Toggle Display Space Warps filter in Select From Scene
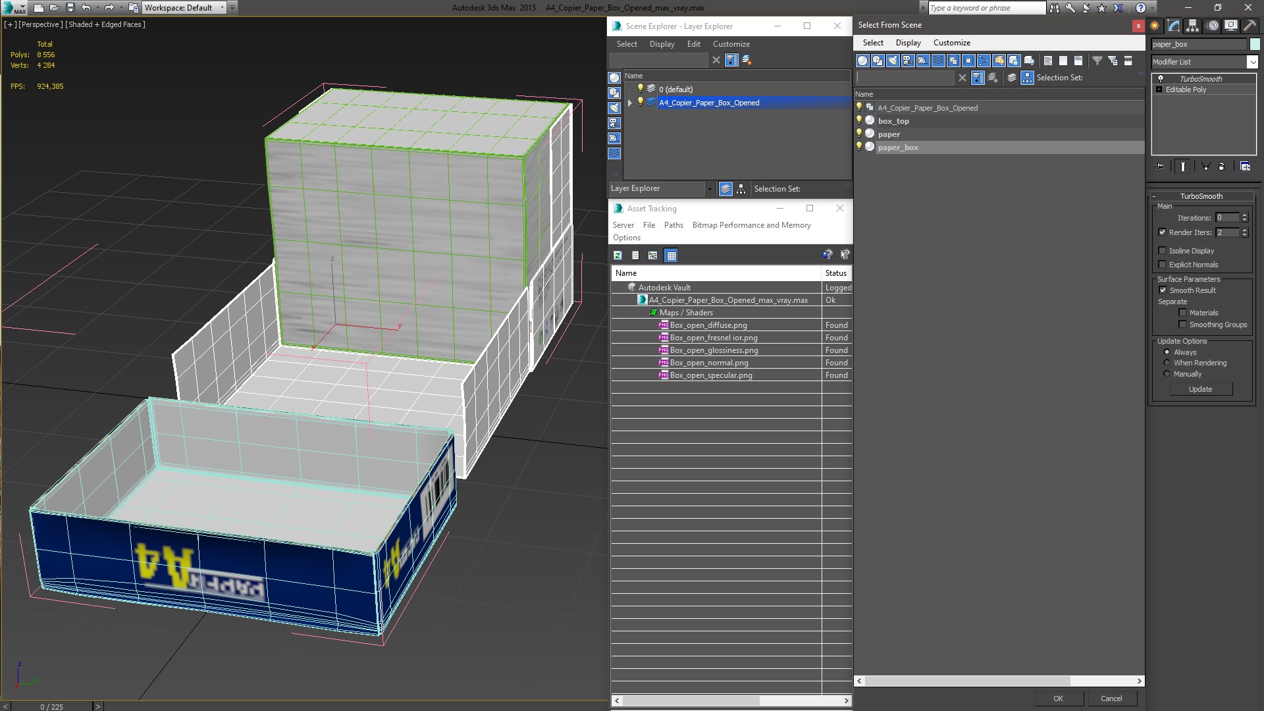Image resolution: width=1264 pixels, height=711 pixels. coord(938,61)
